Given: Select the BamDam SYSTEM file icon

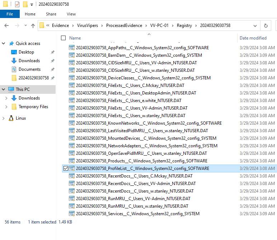Looking at the screenshot, I should click(71, 55).
